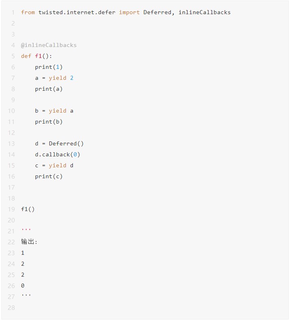Click 'Deferred()' on line 13
The image size is (289, 320).
point(66,143)
